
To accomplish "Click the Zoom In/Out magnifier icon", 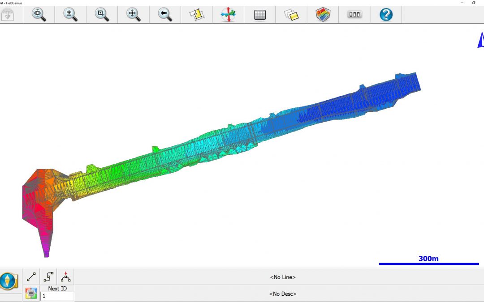I will (x=70, y=14).
